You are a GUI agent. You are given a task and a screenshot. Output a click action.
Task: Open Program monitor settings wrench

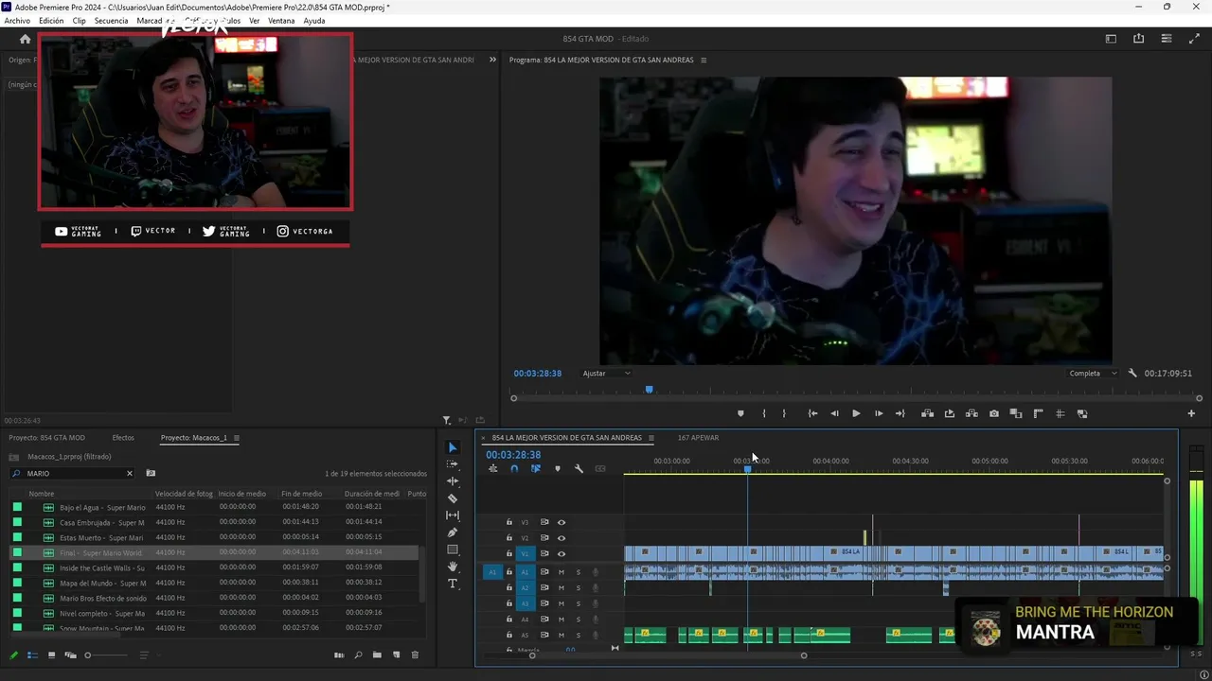point(1132,374)
